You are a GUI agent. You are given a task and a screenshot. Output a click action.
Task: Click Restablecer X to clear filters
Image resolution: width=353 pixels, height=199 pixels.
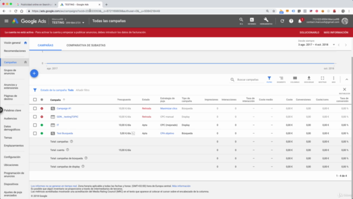[344, 90]
